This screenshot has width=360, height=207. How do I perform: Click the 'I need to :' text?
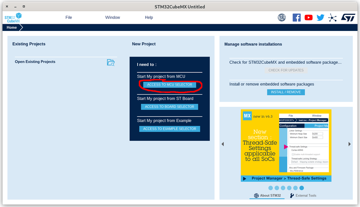click(x=147, y=65)
